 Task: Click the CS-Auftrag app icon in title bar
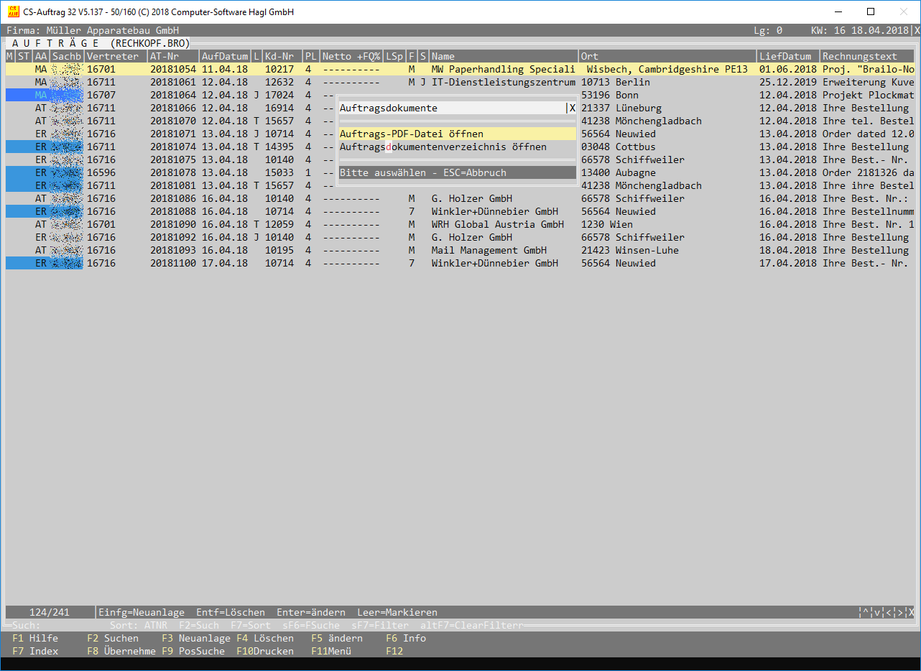(13, 12)
